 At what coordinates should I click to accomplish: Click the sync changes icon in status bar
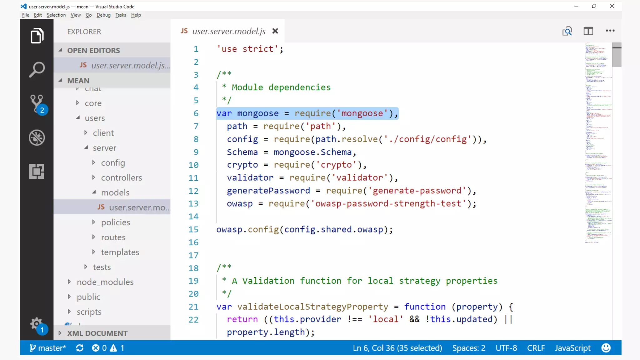[x=80, y=348]
